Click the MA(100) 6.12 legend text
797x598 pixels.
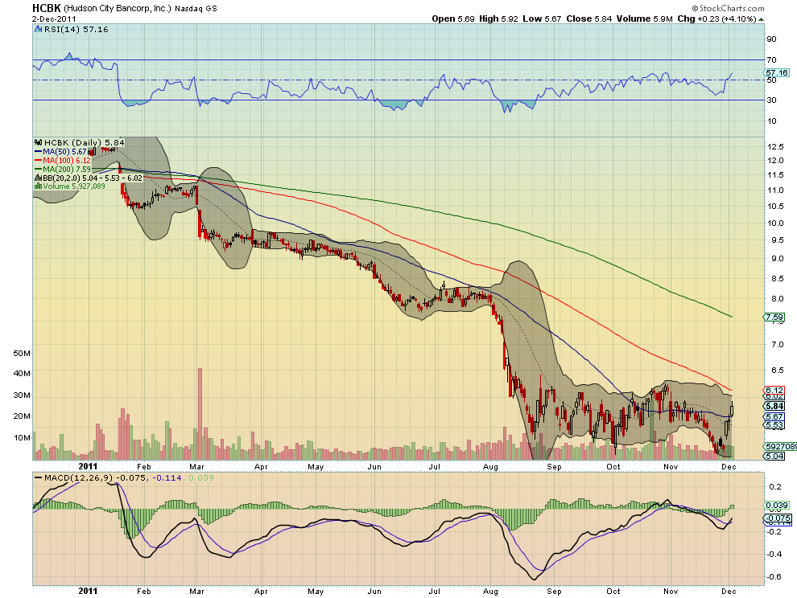[67, 161]
